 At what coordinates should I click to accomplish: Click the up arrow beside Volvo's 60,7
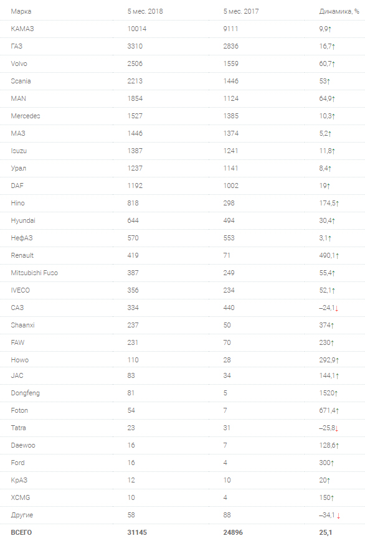333,64
